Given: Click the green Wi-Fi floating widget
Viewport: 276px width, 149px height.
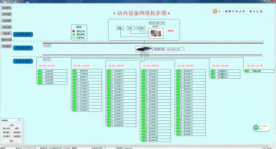Looking at the screenshot, I should click(261, 128).
